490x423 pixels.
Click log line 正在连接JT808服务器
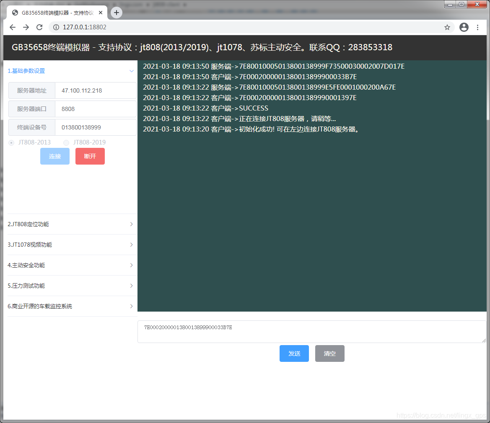click(x=239, y=119)
